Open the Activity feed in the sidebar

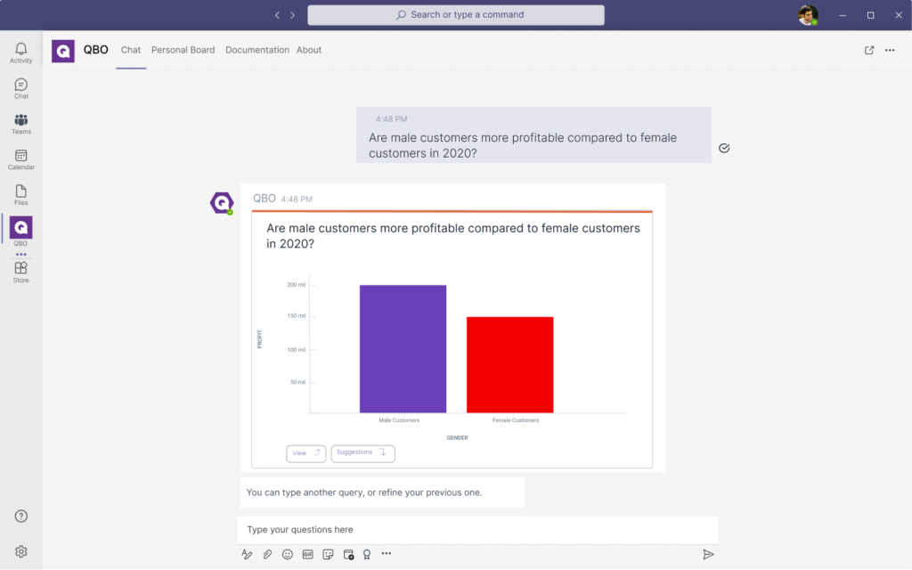pyautogui.click(x=20, y=53)
